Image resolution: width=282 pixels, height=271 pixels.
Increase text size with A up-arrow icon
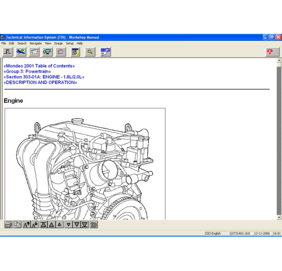click(x=27, y=225)
